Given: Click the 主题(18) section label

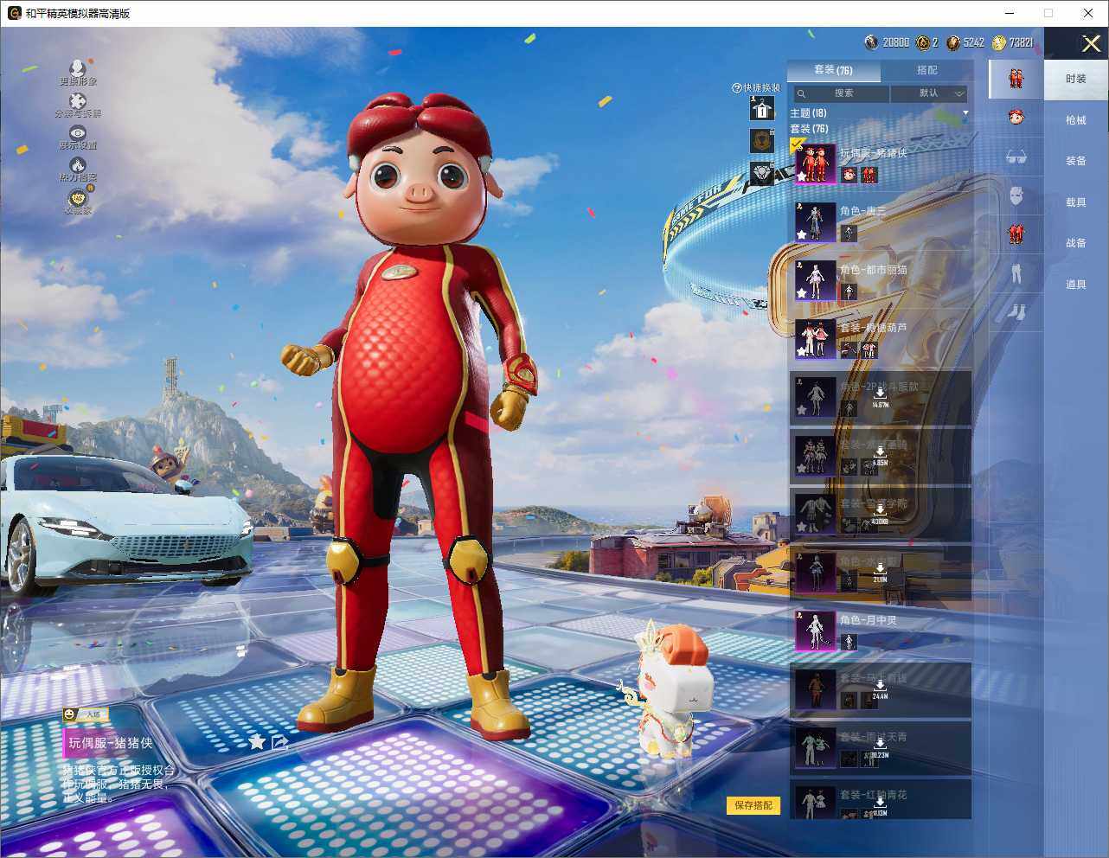Looking at the screenshot, I should (x=808, y=113).
